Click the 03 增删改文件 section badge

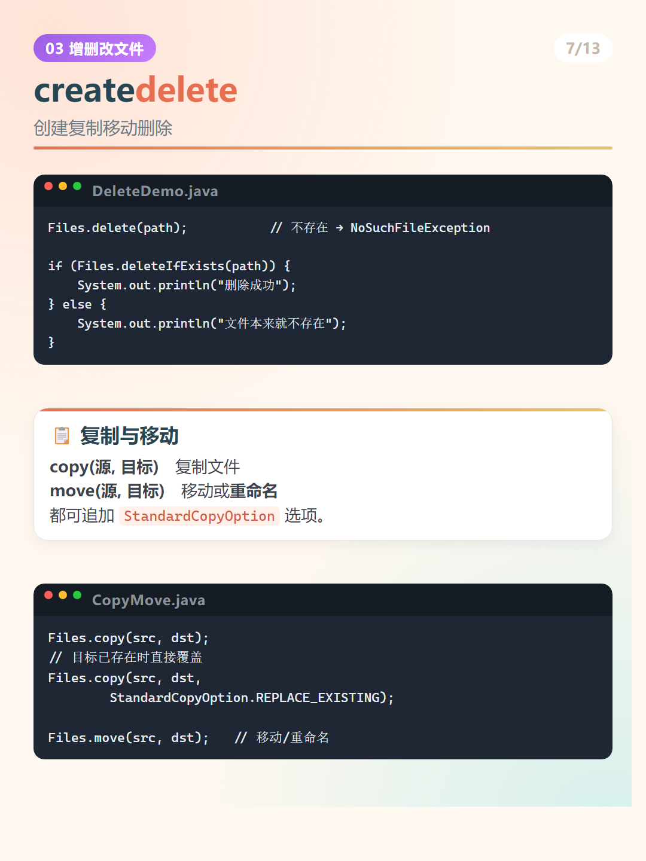pyautogui.click(x=95, y=48)
